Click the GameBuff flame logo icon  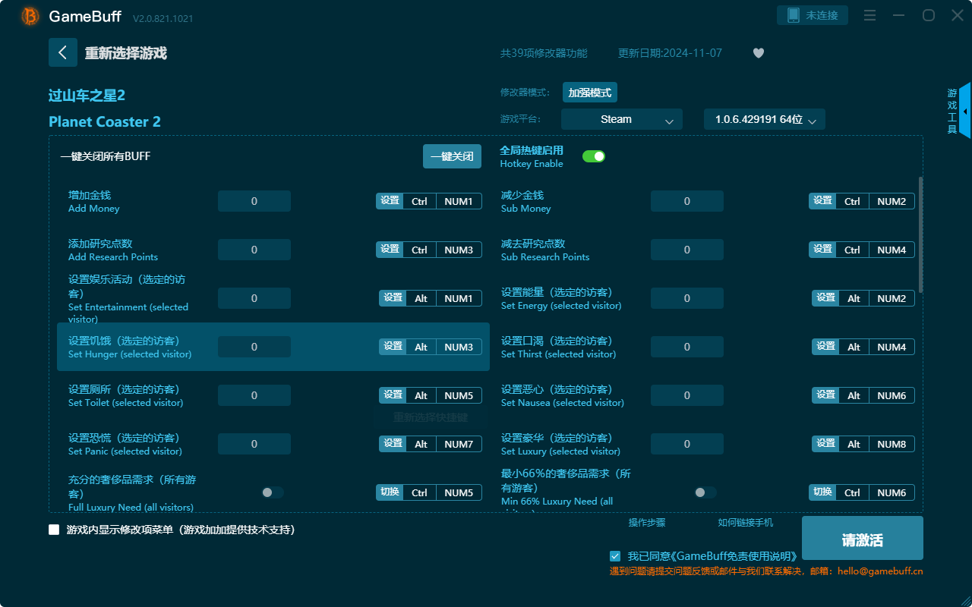tap(29, 17)
